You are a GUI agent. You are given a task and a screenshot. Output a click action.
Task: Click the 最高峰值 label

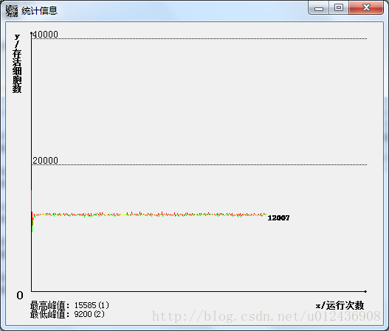pos(49,305)
